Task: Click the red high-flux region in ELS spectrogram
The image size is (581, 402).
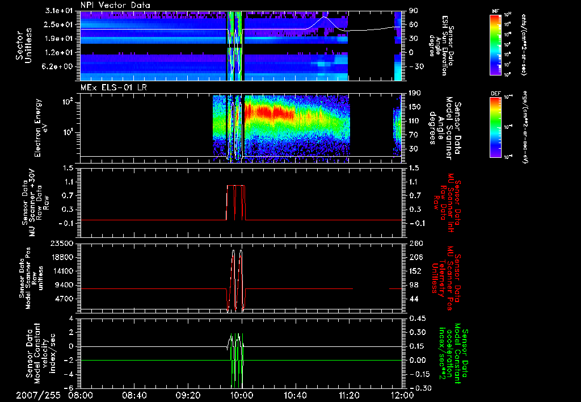Action: click(x=268, y=111)
